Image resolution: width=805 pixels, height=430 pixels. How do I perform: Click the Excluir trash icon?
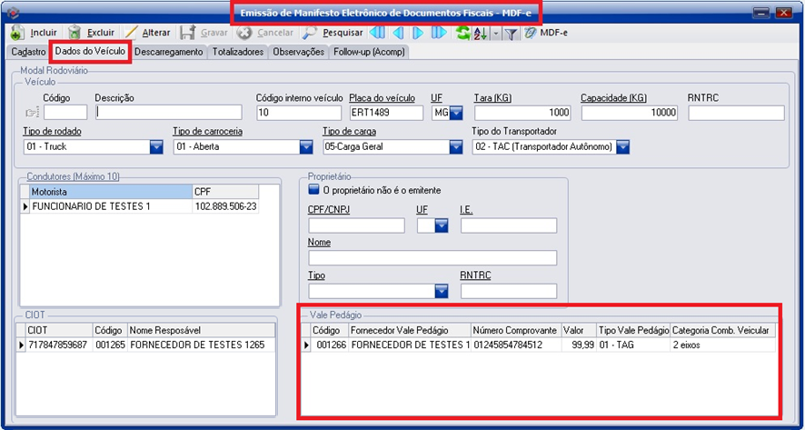[x=75, y=33]
